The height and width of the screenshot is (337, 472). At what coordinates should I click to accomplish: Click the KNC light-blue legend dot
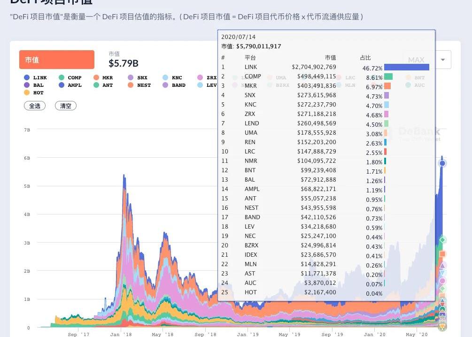pyautogui.click(x=165, y=78)
